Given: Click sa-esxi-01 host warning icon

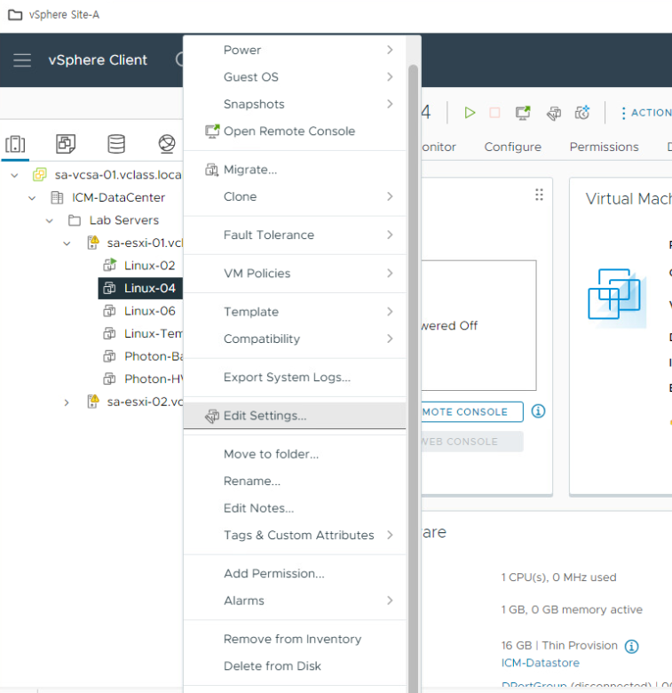Looking at the screenshot, I should [93, 243].
